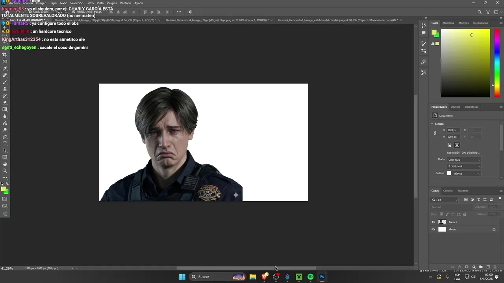The width and height of the screenshot is (504, 283).
Task: Toggle Quick Mask mode
Action: point(5,199)
